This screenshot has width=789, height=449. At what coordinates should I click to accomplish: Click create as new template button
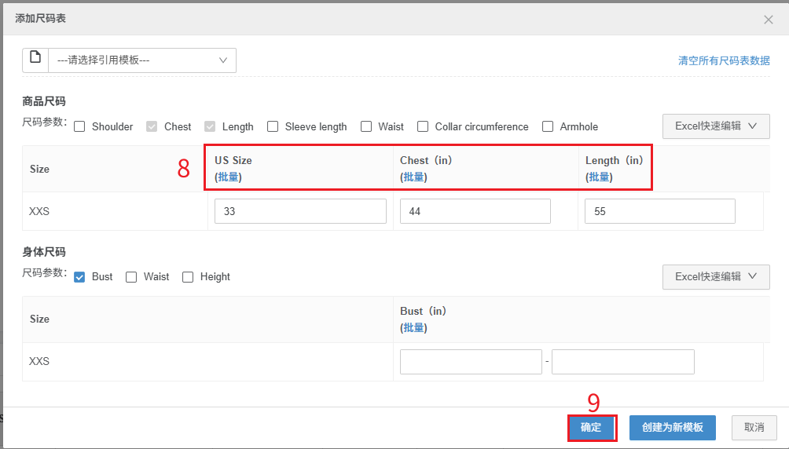[672, 428]
